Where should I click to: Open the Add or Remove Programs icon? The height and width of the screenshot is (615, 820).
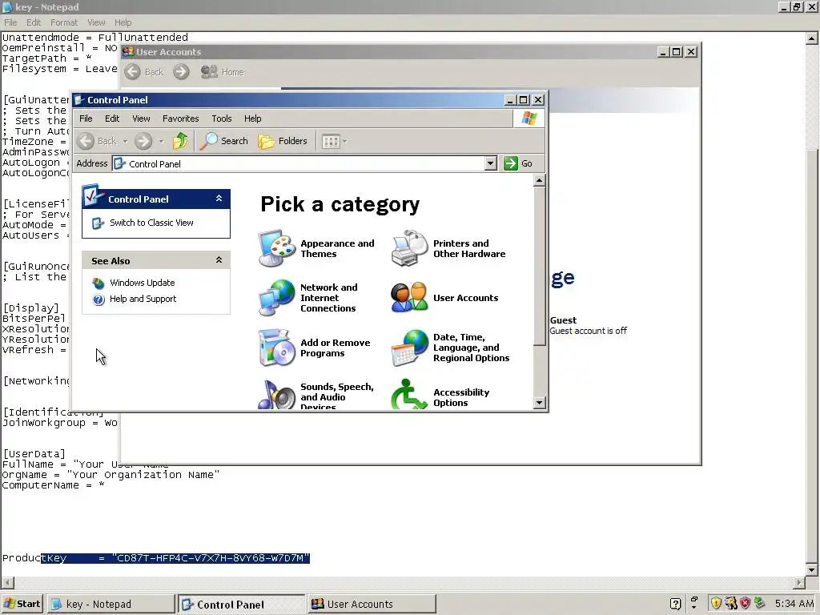click(277, 348)
